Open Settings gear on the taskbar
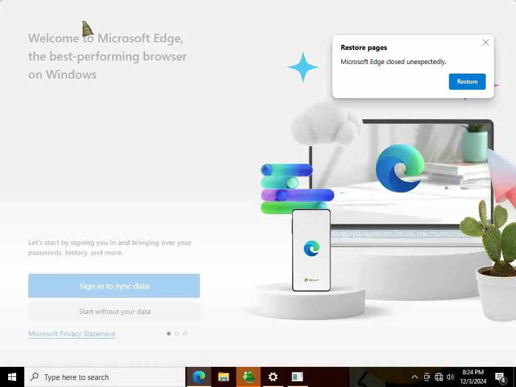The image size is (516, 387). (x=273, y=377)
